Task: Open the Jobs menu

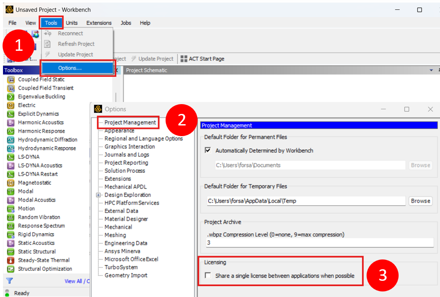Action: (126, 23)
